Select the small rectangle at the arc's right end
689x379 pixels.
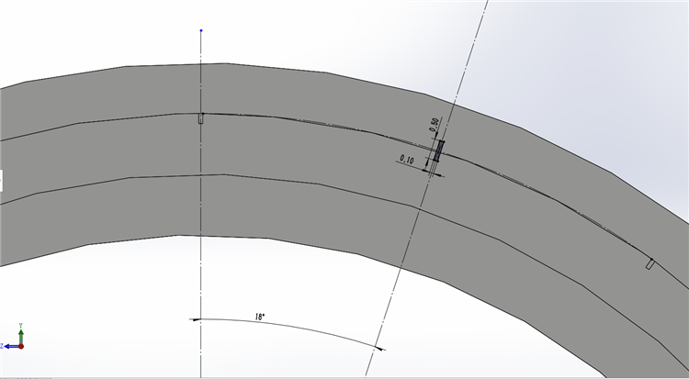(650, 264)
